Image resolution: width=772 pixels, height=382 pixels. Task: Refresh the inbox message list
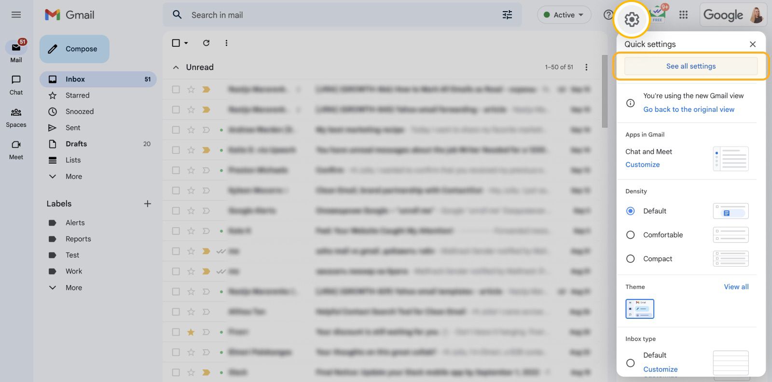(206, 43)
